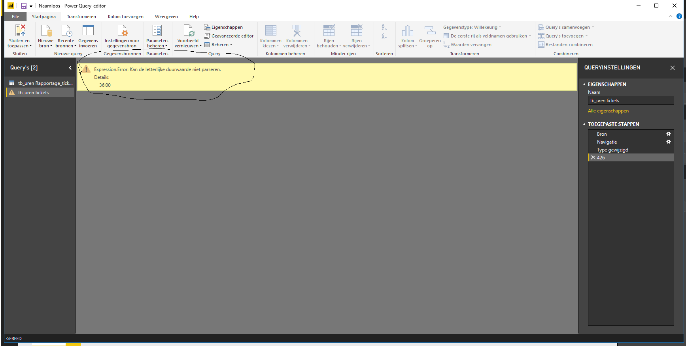686x346 pixels.
Task: Click De eerste rij als veldnamen gebruiken
Action: [487, 36]
